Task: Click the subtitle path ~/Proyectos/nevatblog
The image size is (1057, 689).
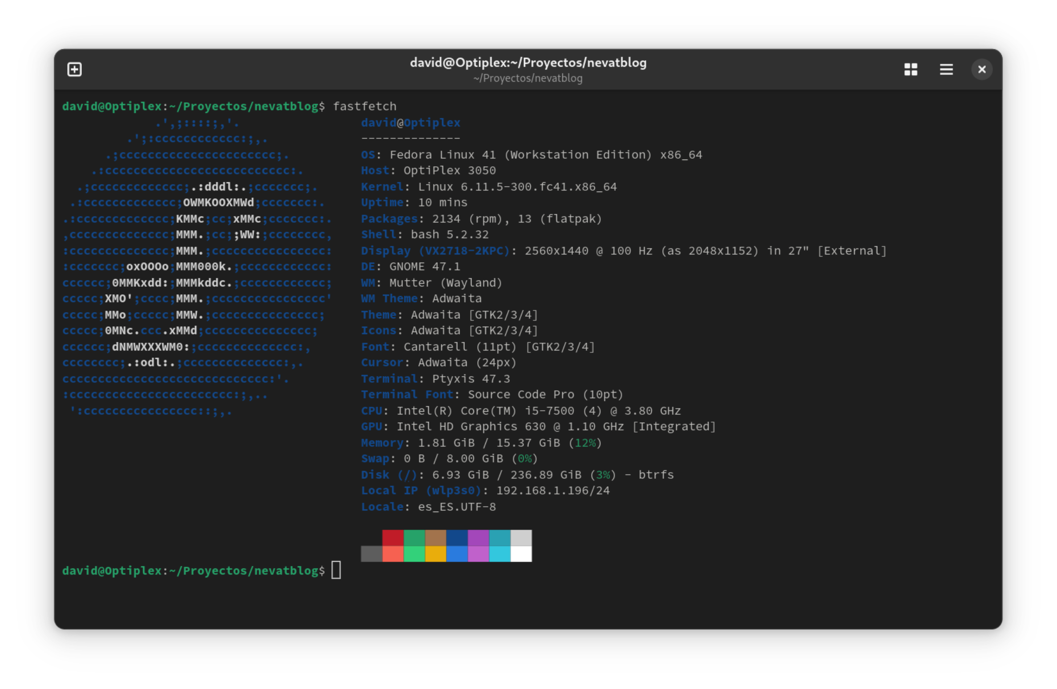Action: click(528, 78)
